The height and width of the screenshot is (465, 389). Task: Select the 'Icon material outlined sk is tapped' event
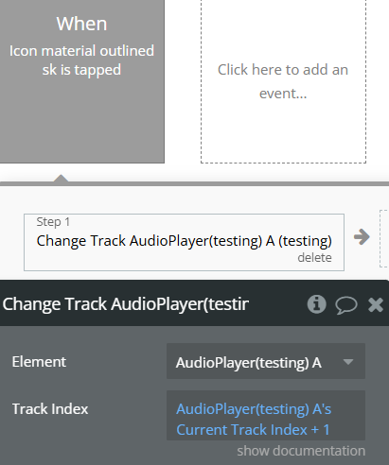click(x=81, y=81)
